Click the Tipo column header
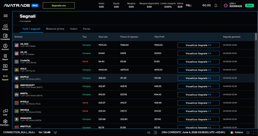The width and height of the screenshot is (258, 136). point(84,37)
